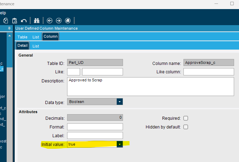
Task: Click the Description text box
Action: click(151, 87)
